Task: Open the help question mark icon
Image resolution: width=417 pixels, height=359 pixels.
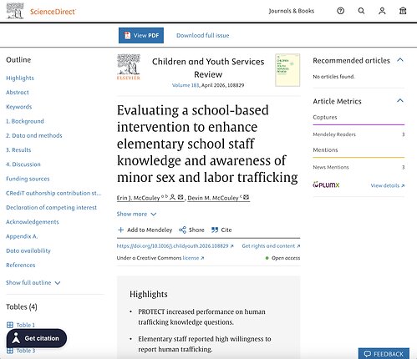Action: click(x=340, y=11)
